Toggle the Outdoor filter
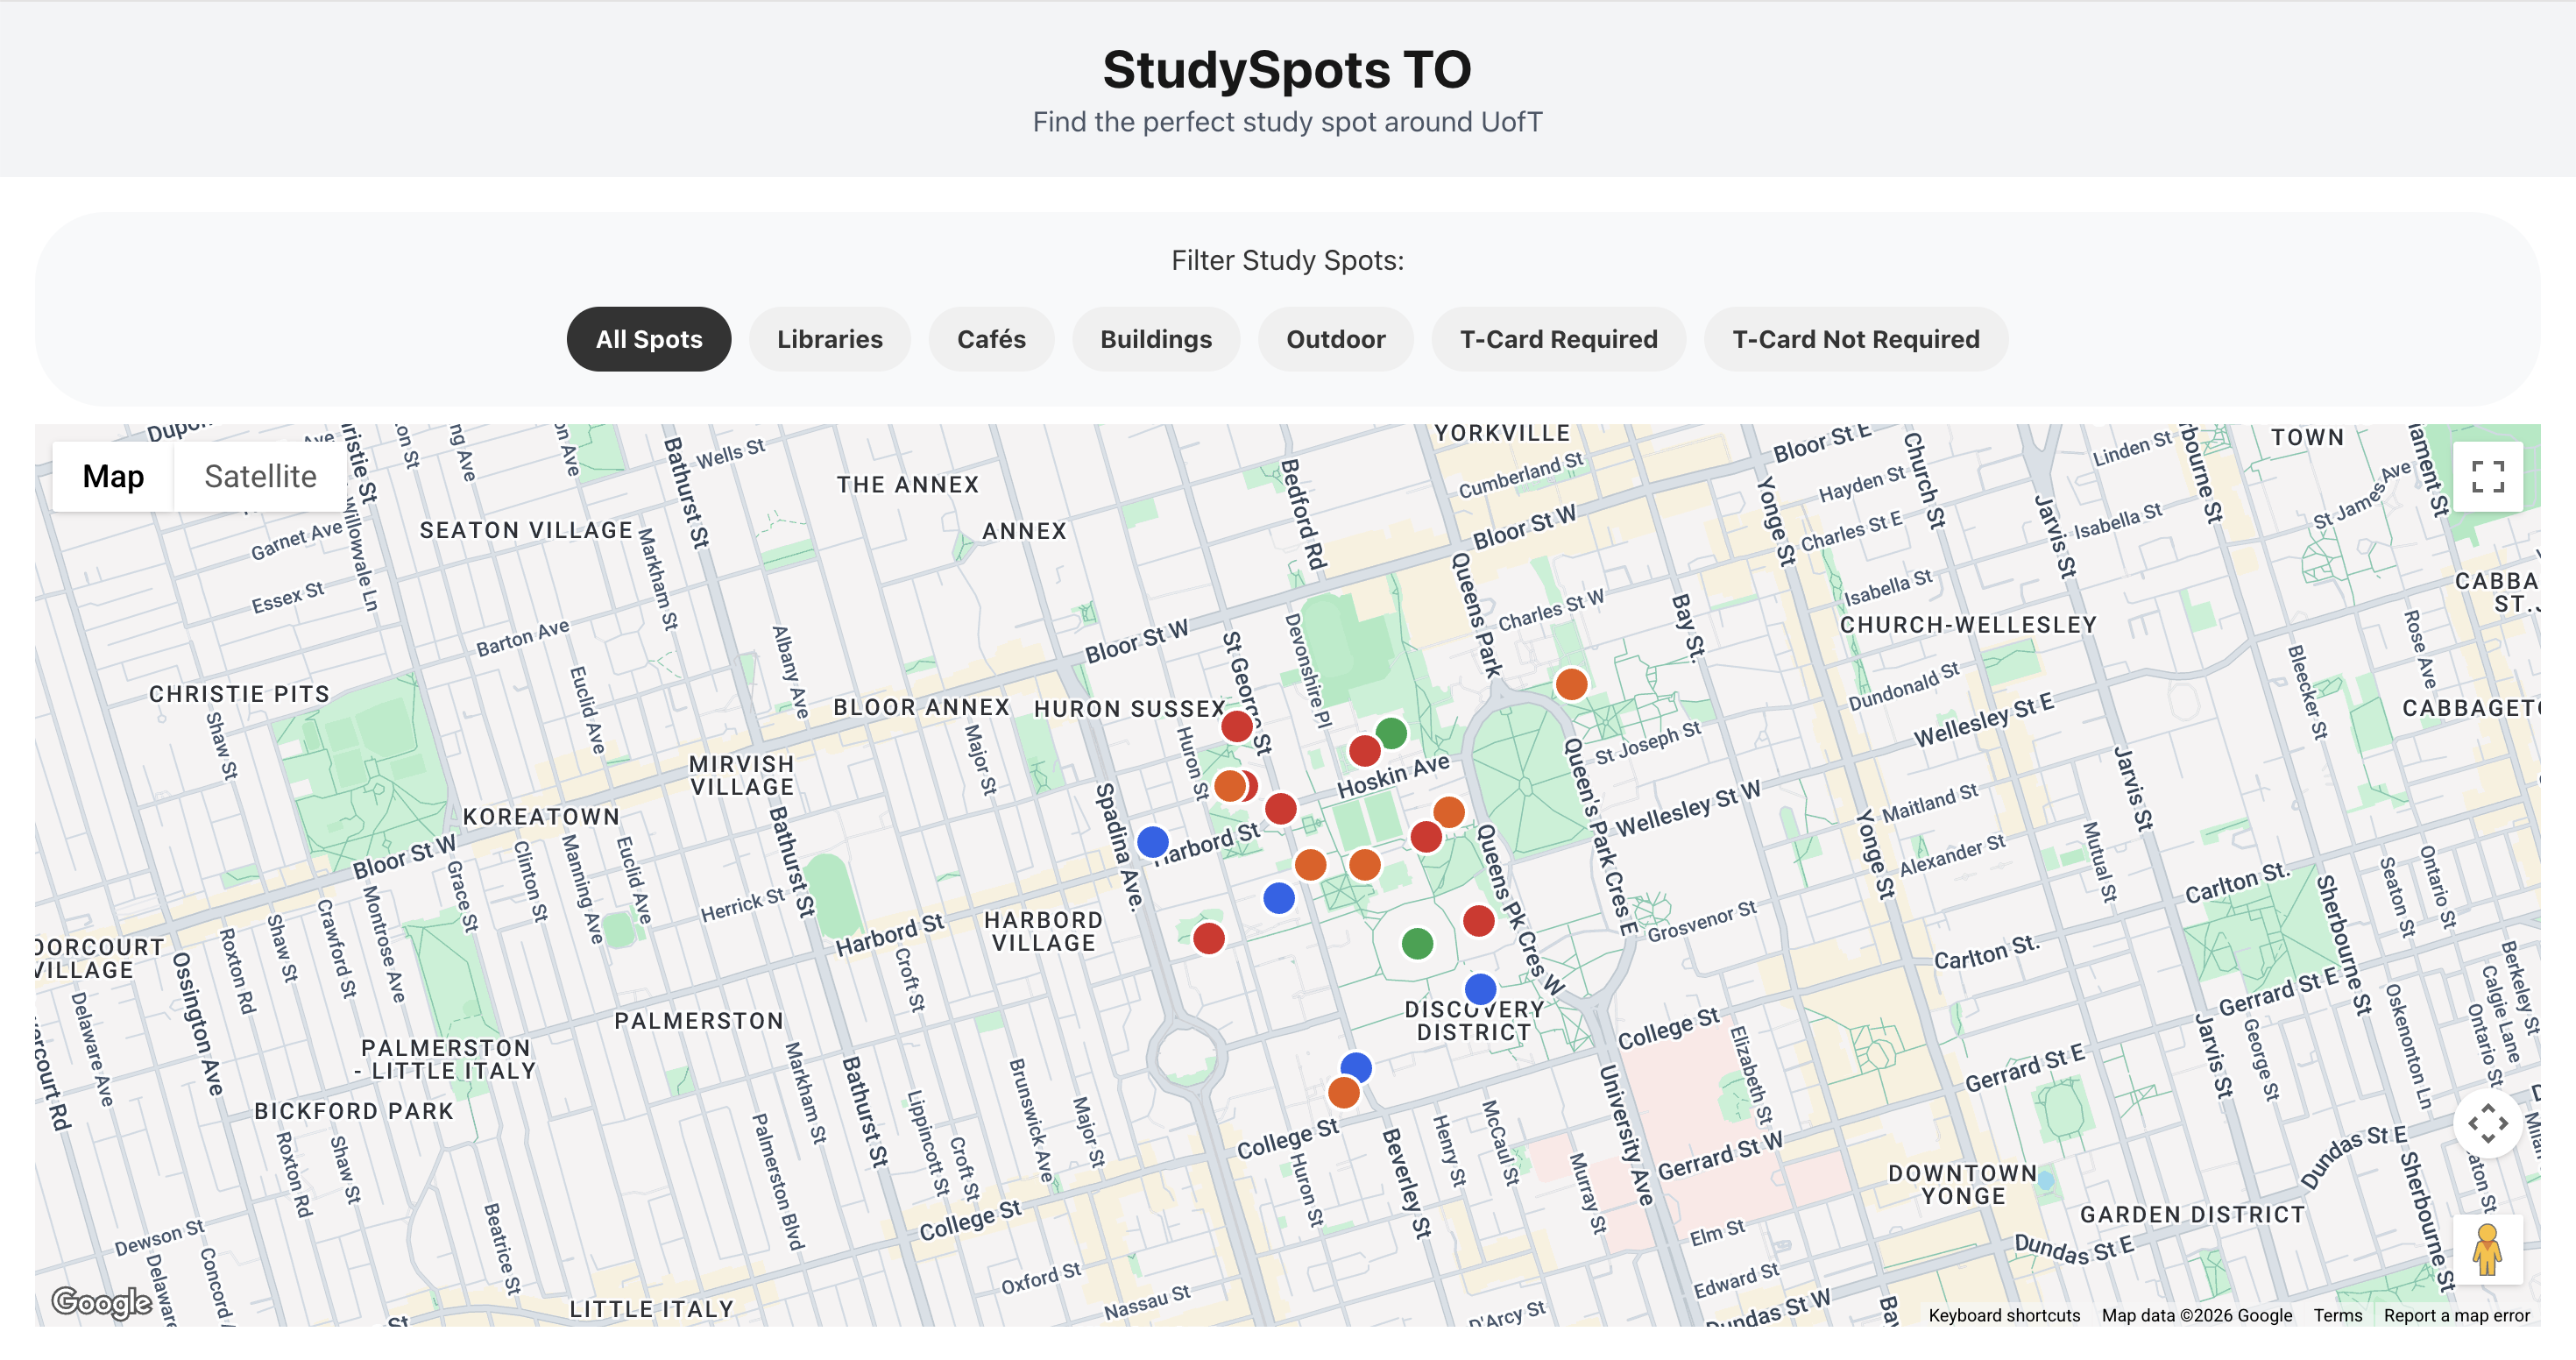The height and width of the screenshot is (1360, 2576). [1336, 339]
